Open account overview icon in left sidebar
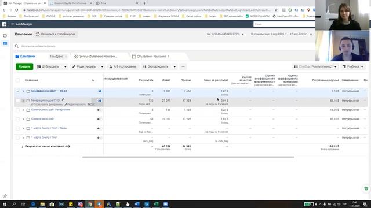 (5, 36)
